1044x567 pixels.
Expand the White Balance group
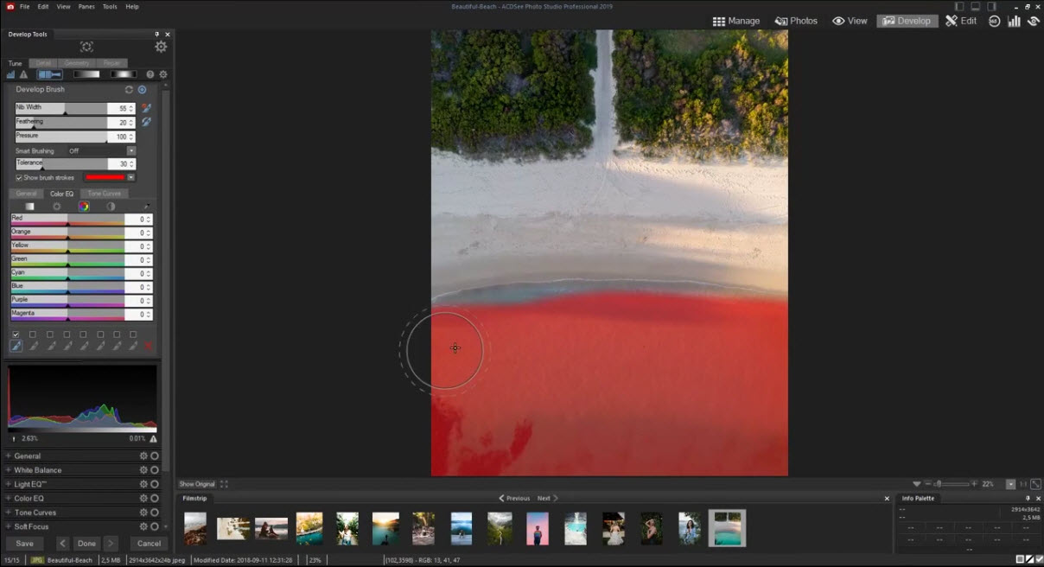point(9,470)
